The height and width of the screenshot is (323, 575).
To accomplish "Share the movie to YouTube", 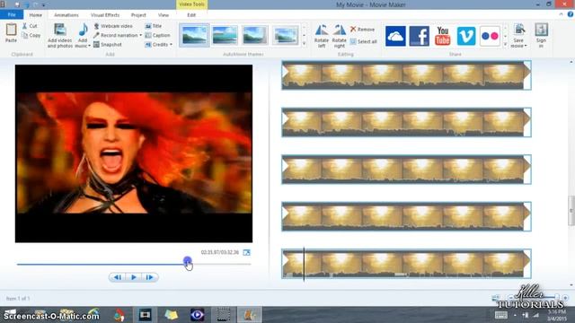I will click(x=443, y=36).
